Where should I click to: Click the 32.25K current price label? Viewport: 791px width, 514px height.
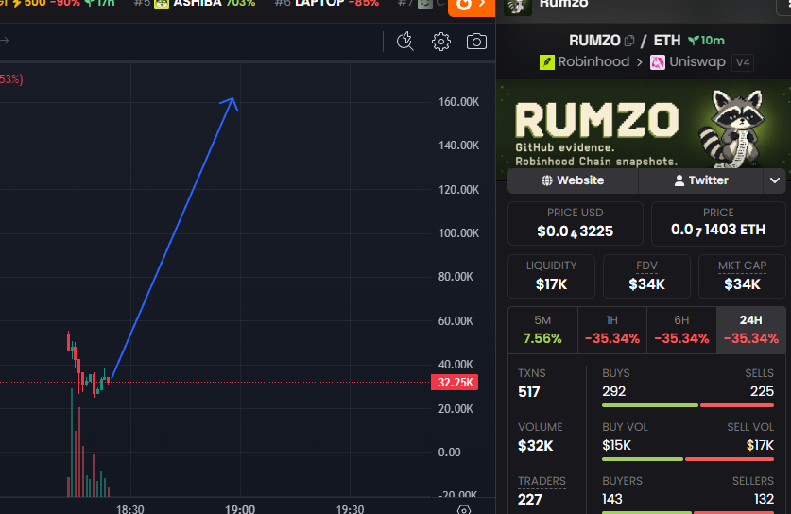[x=455, y=383]
